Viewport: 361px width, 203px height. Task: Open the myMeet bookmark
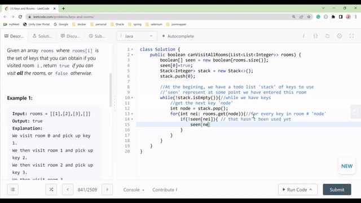(x=11, y=24)
